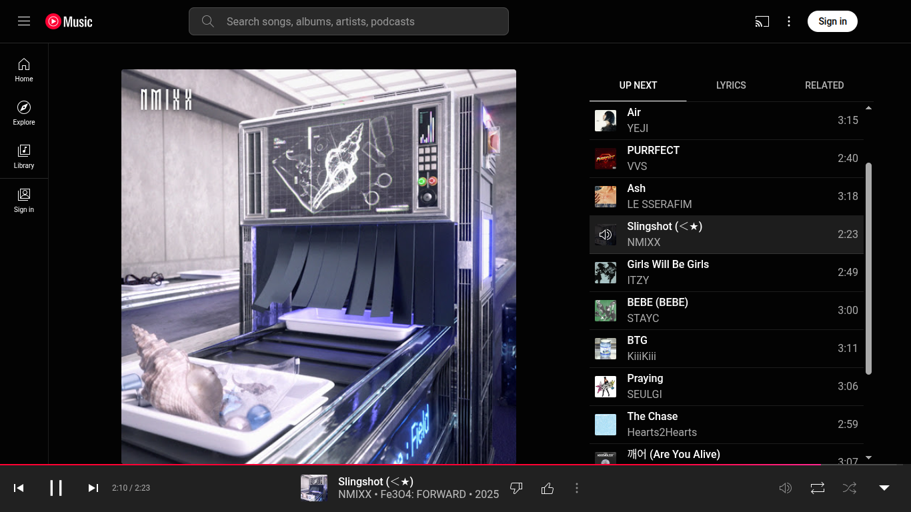Skip to next track
911x512 pixels.
pyautogui.click(x=93, y=488)
